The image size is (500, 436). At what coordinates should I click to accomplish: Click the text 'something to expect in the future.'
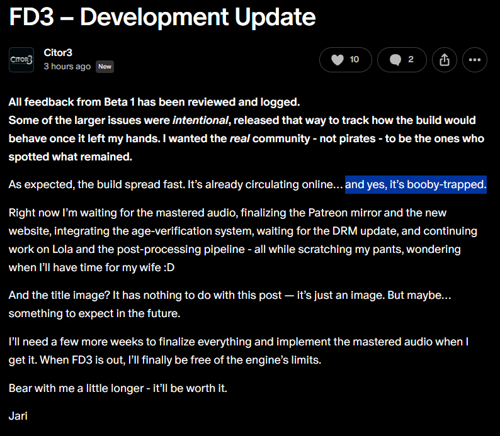[94, 313]
